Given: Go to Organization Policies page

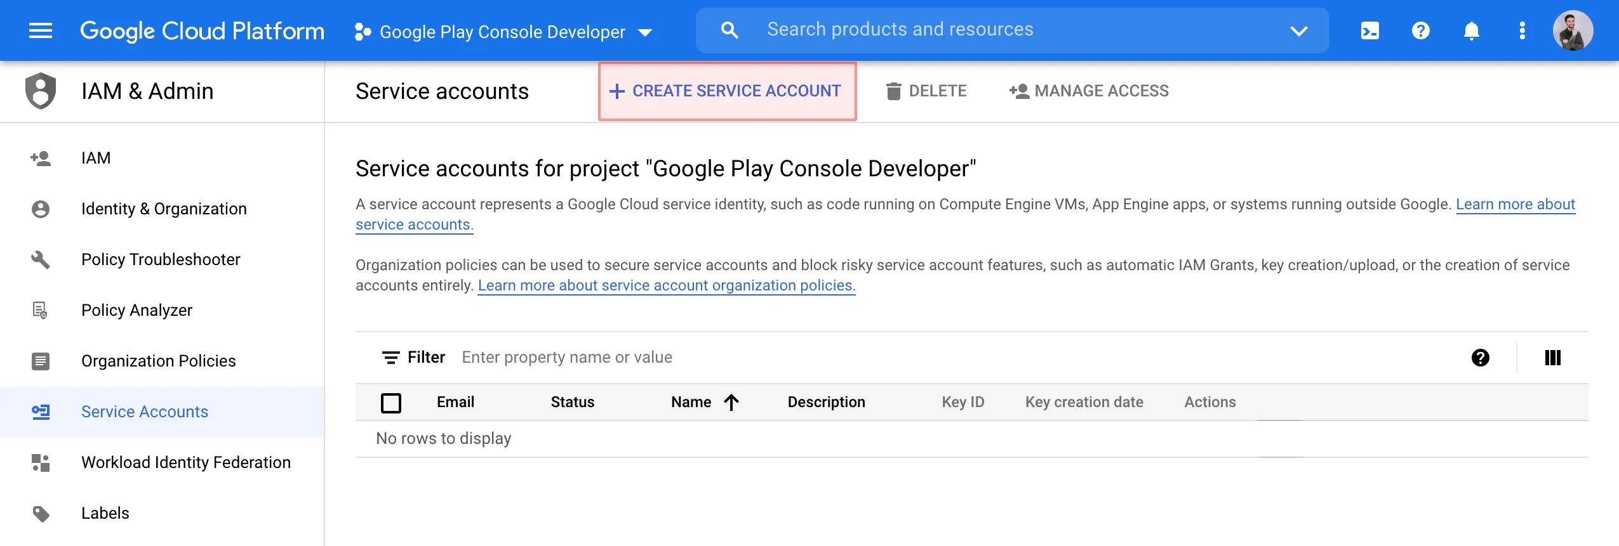Looking at the screenshot, I should [158, 361].
